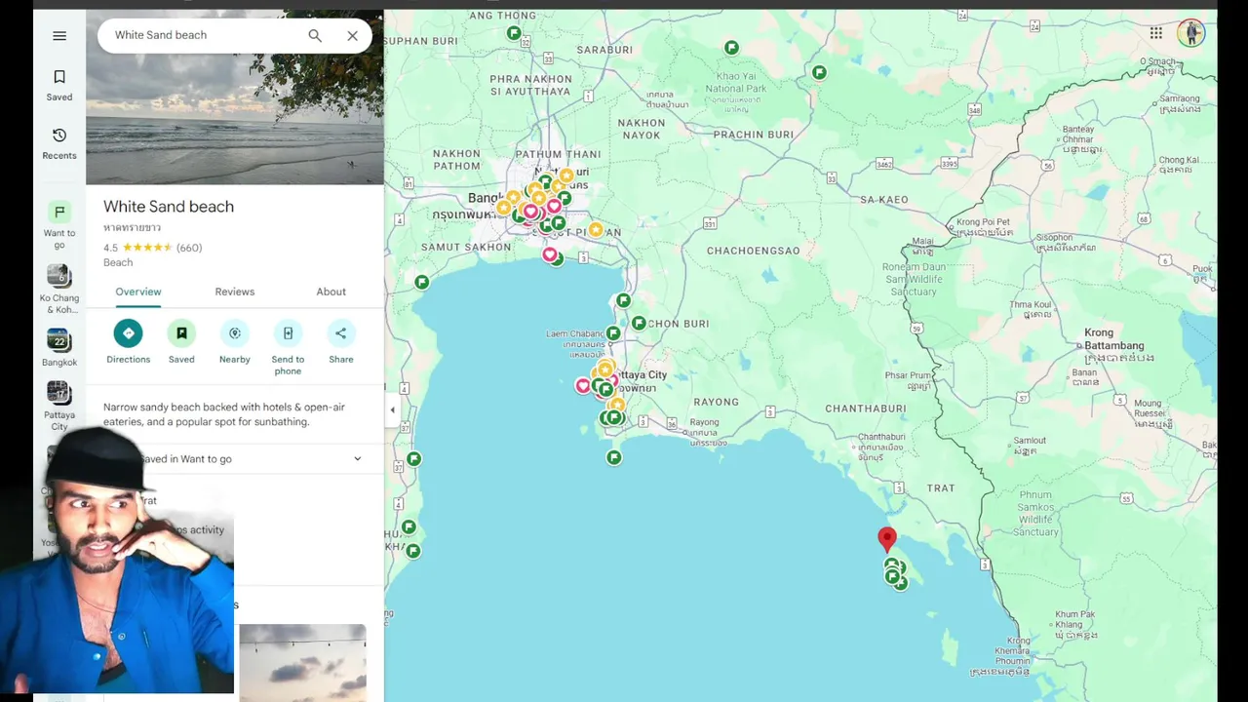Switch to the Reviews tab

(235, 292)
